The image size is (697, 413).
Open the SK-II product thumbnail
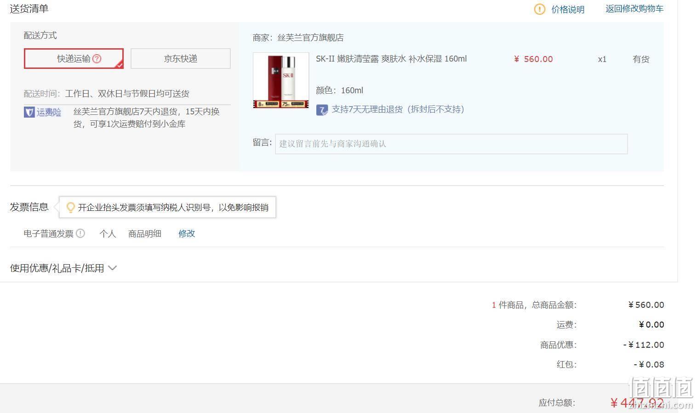point(281,80)
